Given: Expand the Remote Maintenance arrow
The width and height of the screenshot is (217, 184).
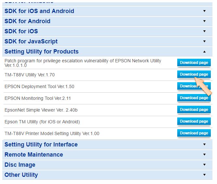Looking at the screenshot, I should click(204, 155).
